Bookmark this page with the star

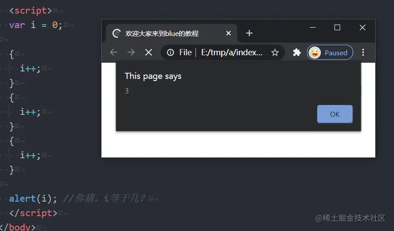(x=275, y=52)
